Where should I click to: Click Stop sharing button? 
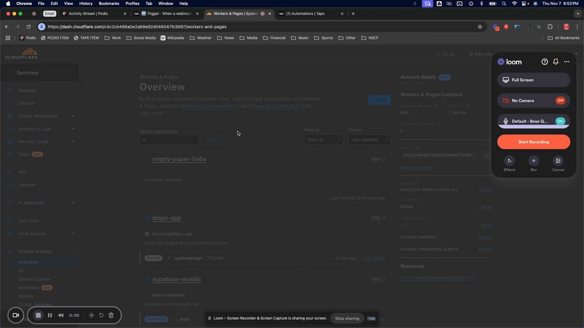tap(347, 318)
